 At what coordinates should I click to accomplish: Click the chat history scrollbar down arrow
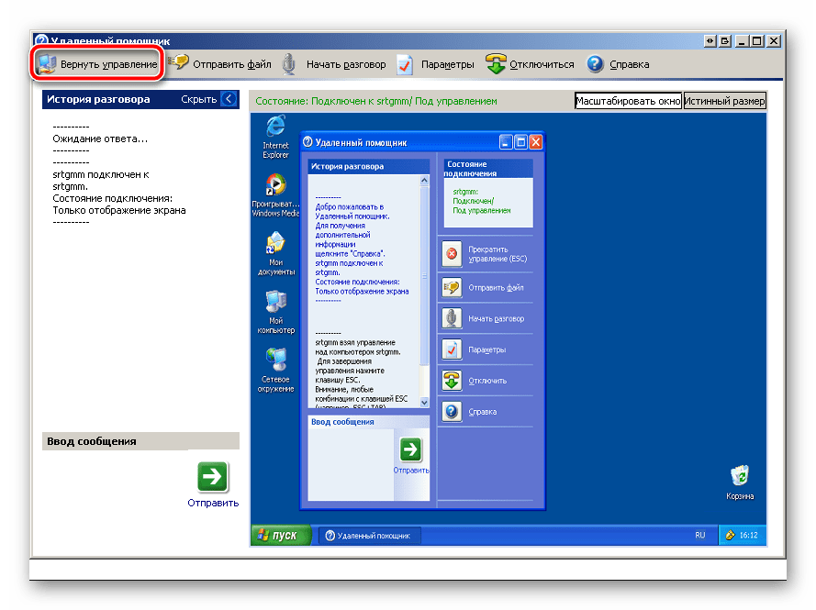(423, 401)
